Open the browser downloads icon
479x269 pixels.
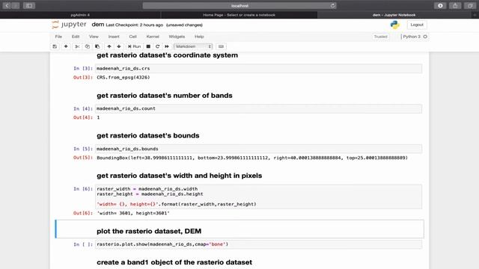pos(440,5)
